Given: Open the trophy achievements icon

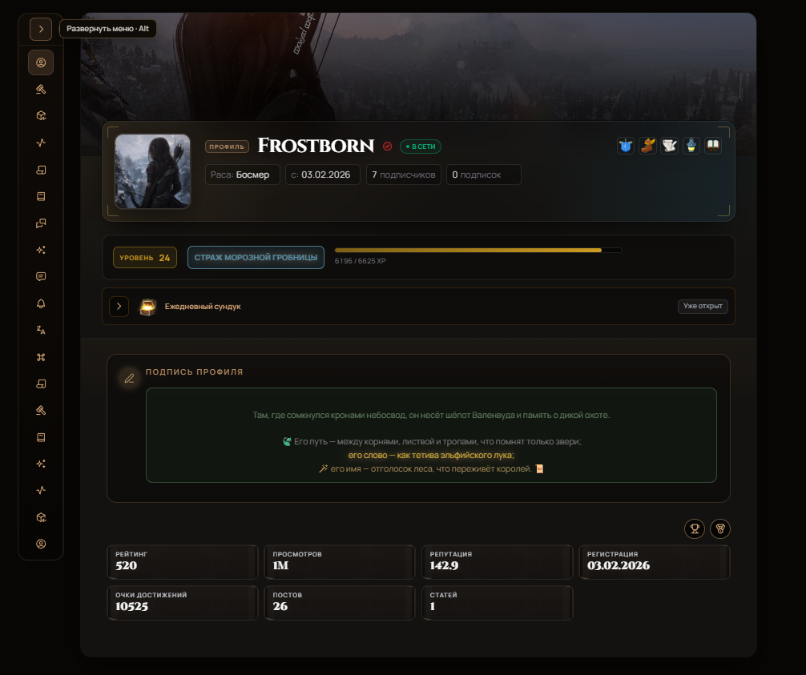Looking at the screenshot, I should 695,528.
